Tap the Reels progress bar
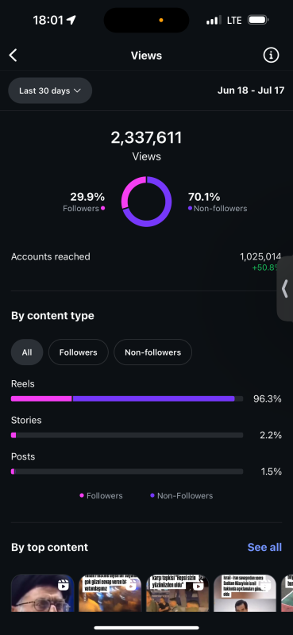293x635 pixels. coord(127,399)
